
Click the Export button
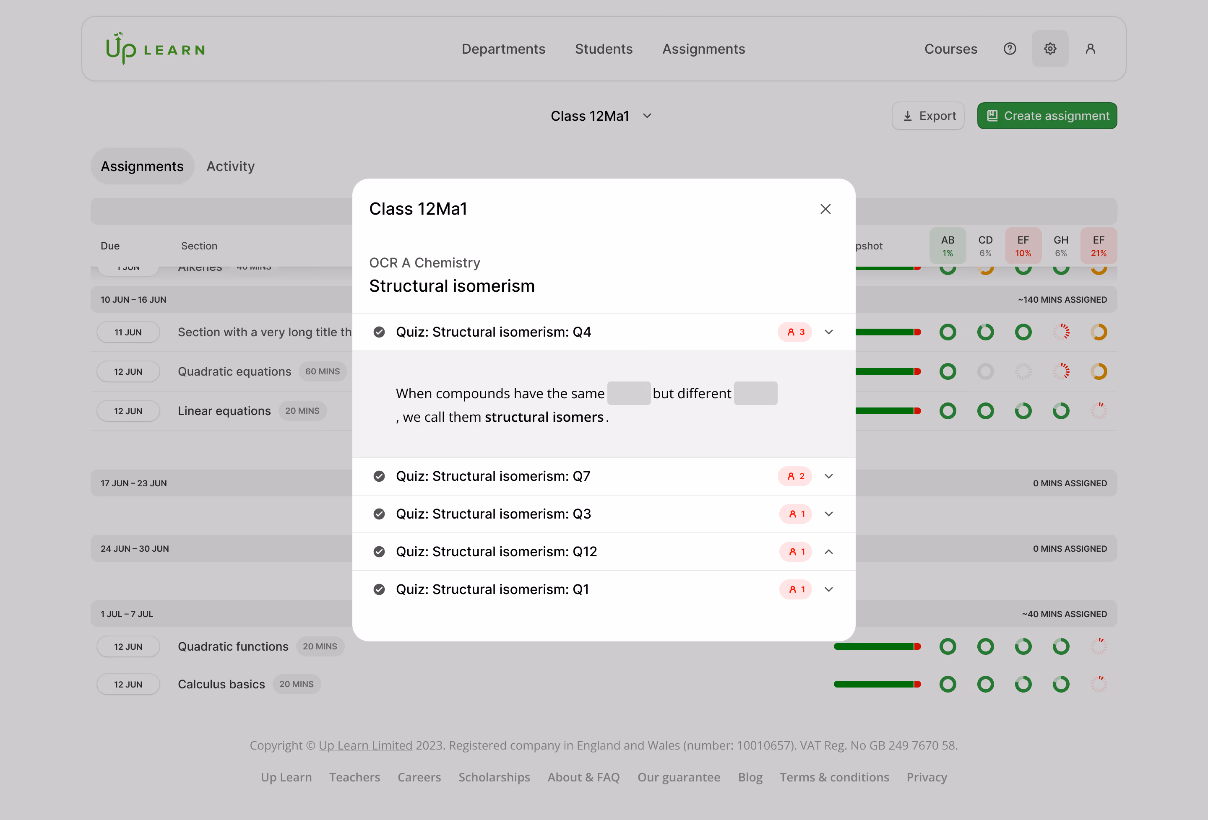pos(928,116)
